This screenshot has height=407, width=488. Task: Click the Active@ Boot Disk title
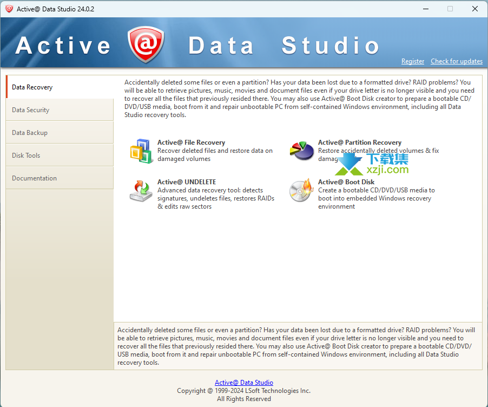346,182
